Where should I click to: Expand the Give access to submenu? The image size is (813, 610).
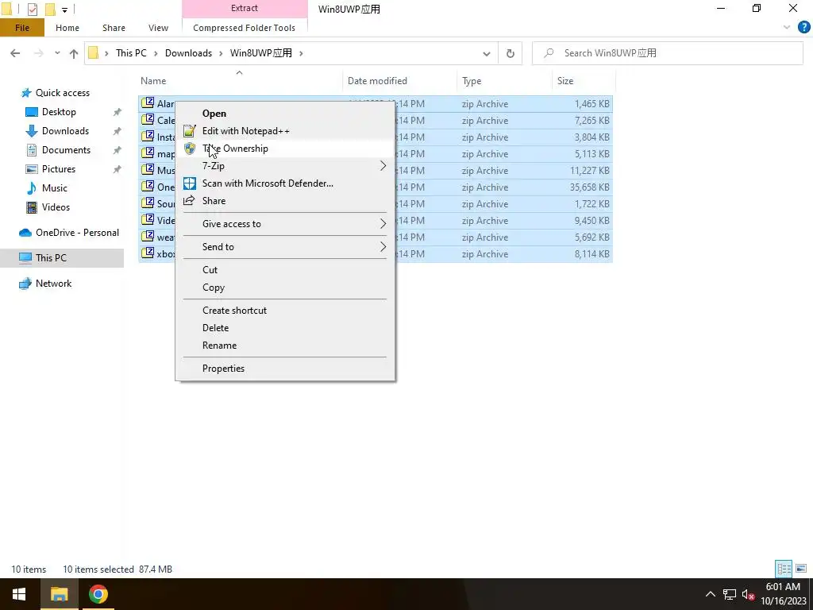pos(383,223)
